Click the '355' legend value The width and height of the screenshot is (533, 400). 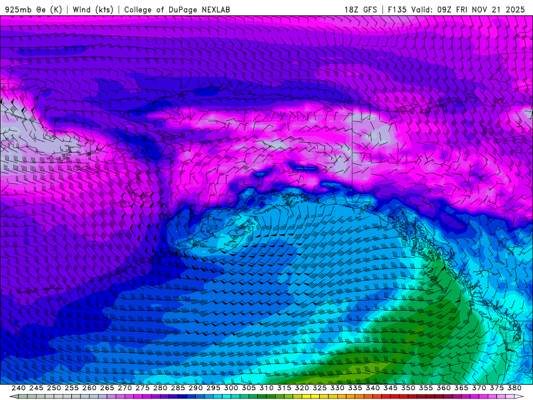click(x=426, y=388)
